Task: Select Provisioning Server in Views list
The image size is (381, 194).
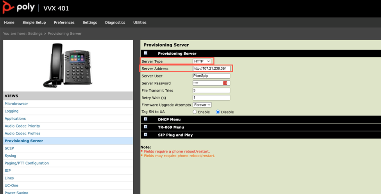Action: click(x=68, y=141)
